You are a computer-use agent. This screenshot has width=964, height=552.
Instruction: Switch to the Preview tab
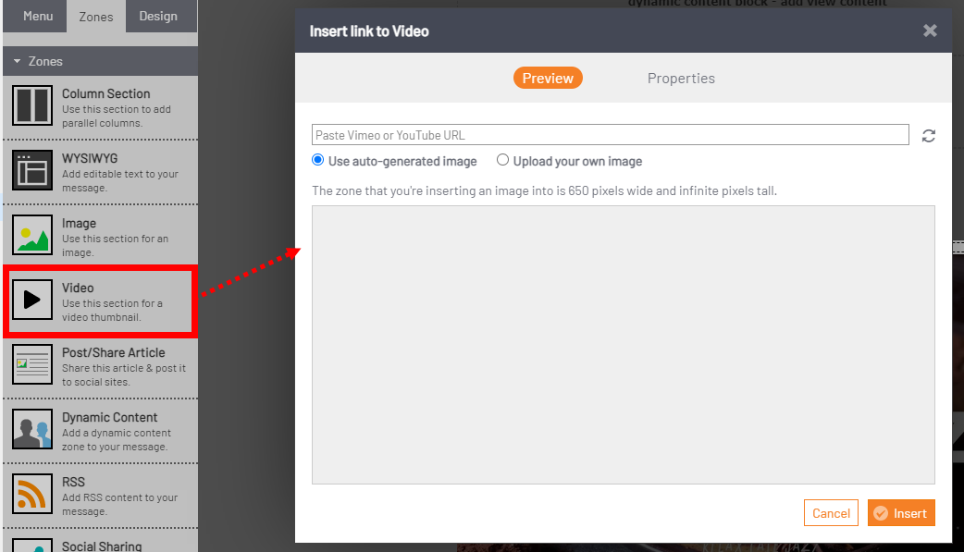tap(548, 78)
